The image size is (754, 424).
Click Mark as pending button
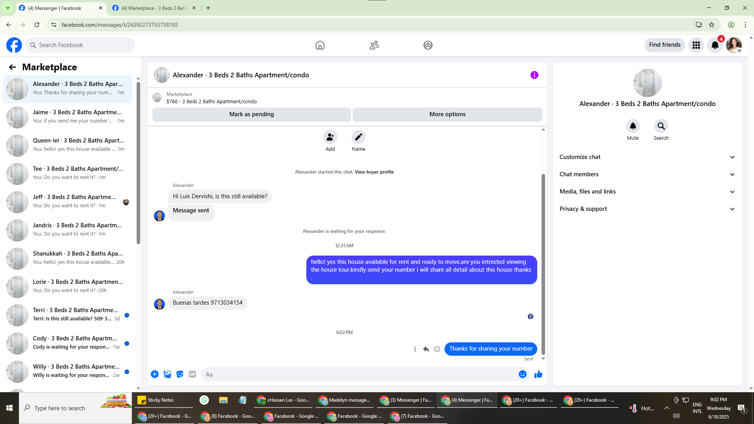[252, 114]
